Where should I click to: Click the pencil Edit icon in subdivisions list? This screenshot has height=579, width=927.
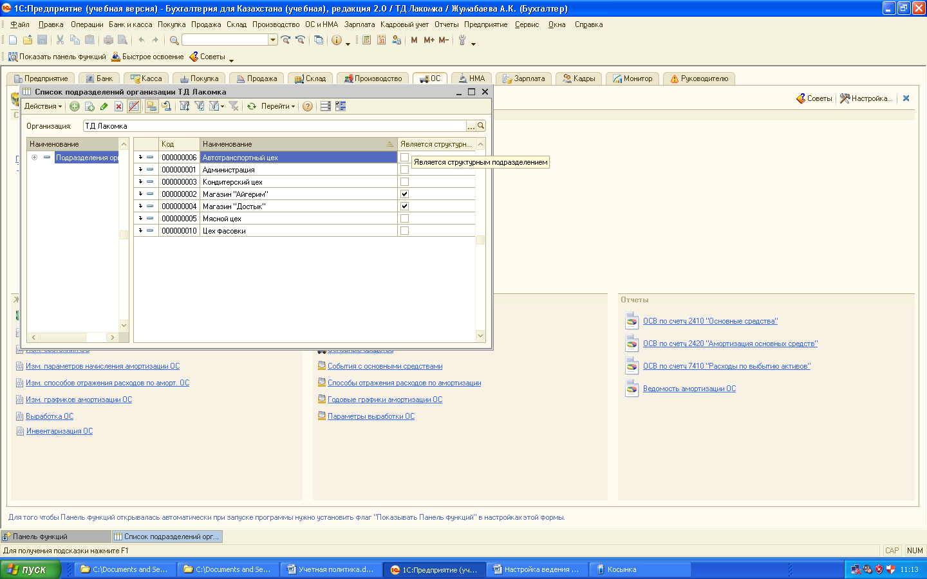tap(104, 106)
